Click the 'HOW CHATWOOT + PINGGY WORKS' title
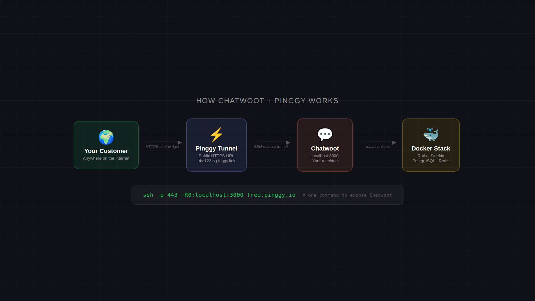Screen dimensions: 535x301 click(x=267, y=101)
